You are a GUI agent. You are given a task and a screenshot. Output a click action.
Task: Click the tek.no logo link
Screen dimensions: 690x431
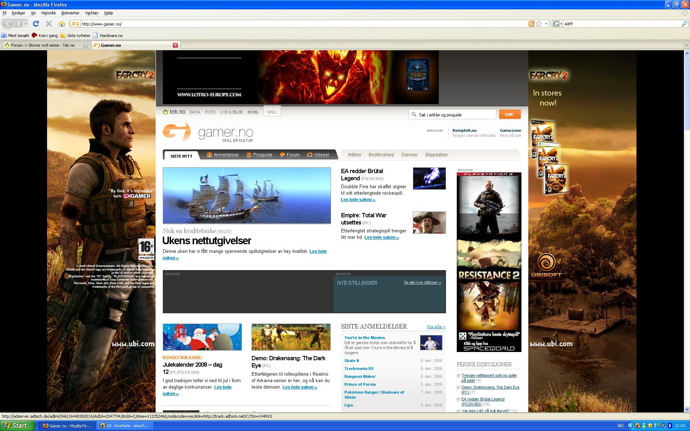click(x=174, y=112)
